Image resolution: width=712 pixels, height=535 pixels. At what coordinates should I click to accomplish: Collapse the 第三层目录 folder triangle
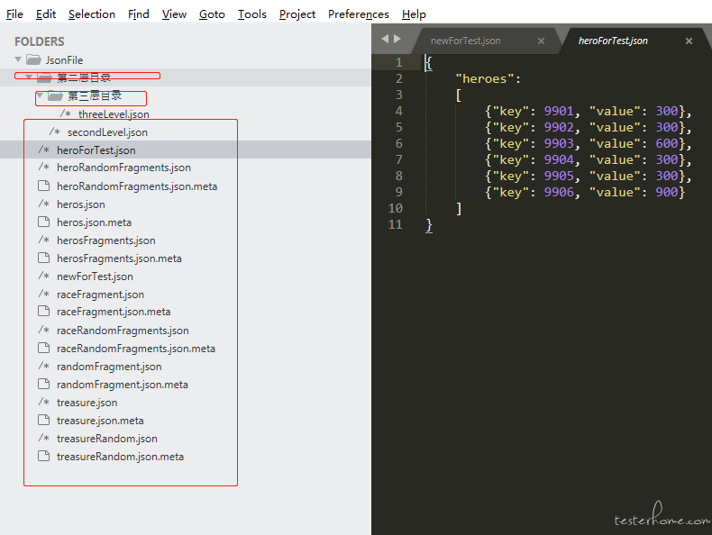click(40, 95)
